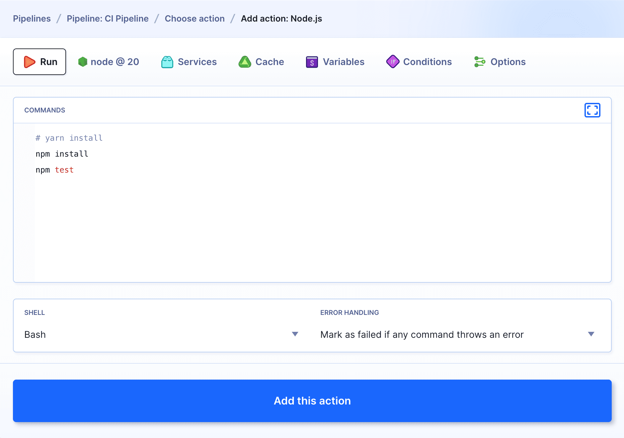
Task: Expand the Error Handling dropdown arrow
Action: click(591, 334)
